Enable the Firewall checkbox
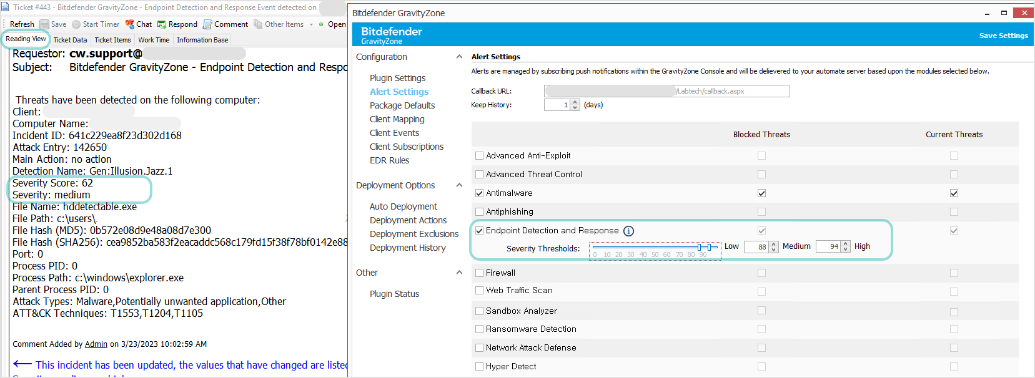 (479, 273)
